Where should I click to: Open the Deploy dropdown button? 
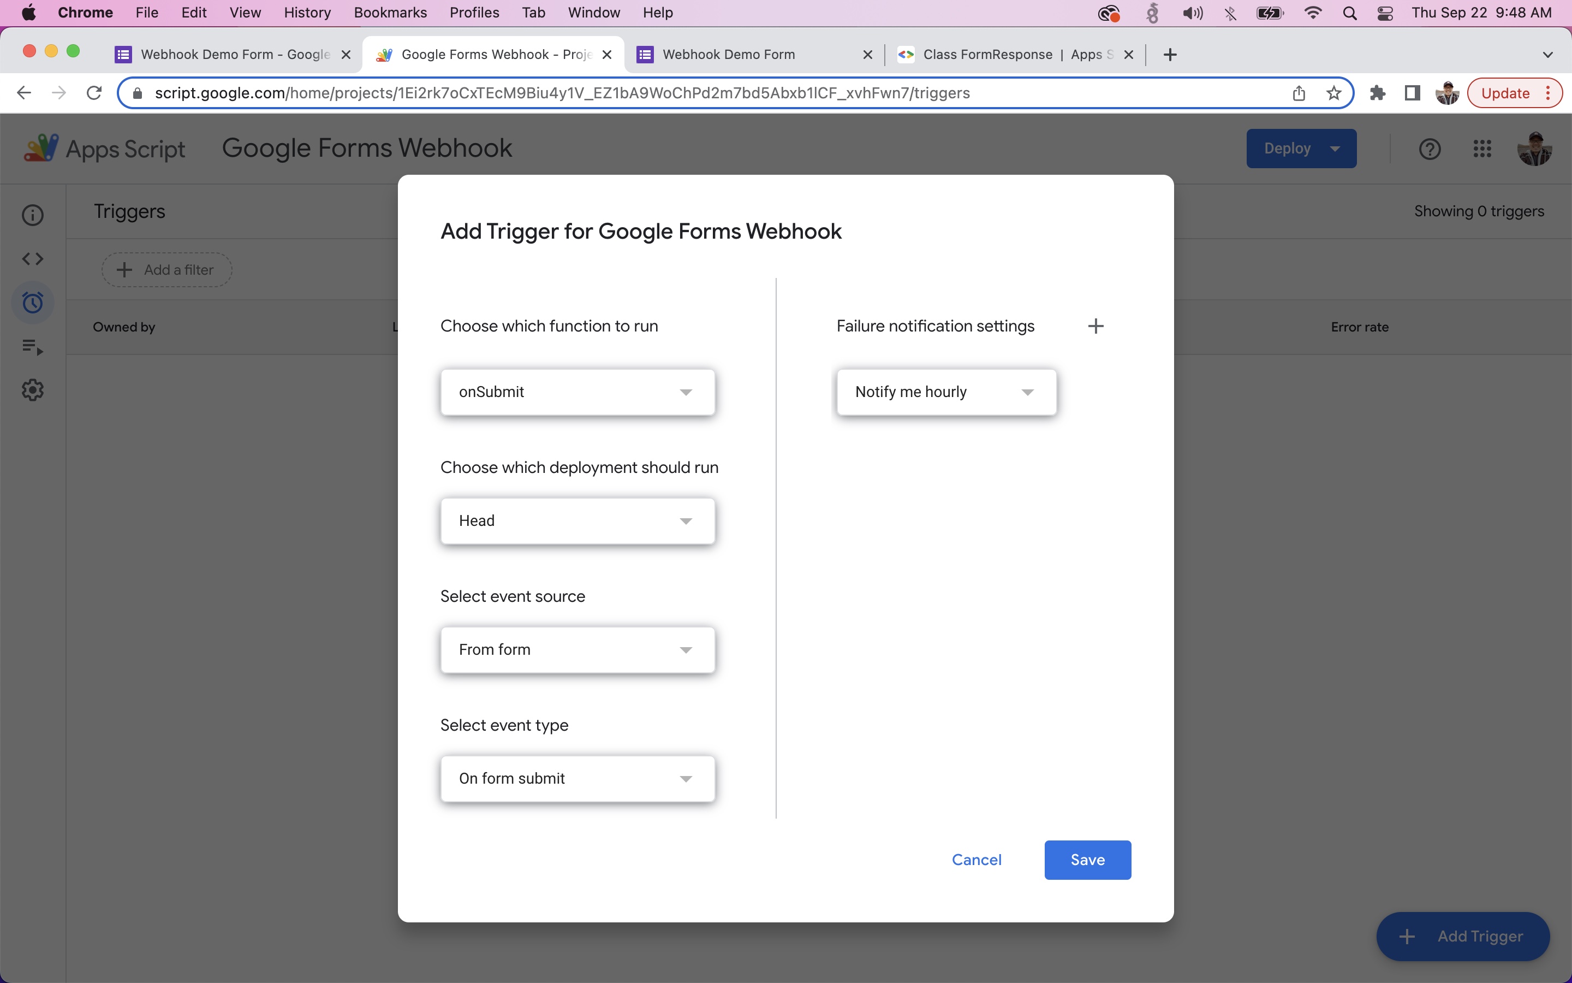pos(1301,149)
